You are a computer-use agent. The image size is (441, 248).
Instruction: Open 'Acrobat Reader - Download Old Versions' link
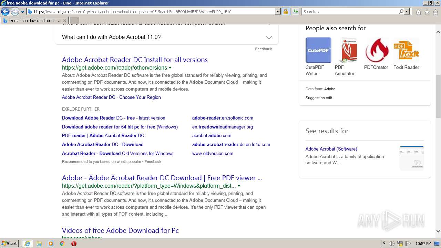pyautogui.click(x=117, y=153)
